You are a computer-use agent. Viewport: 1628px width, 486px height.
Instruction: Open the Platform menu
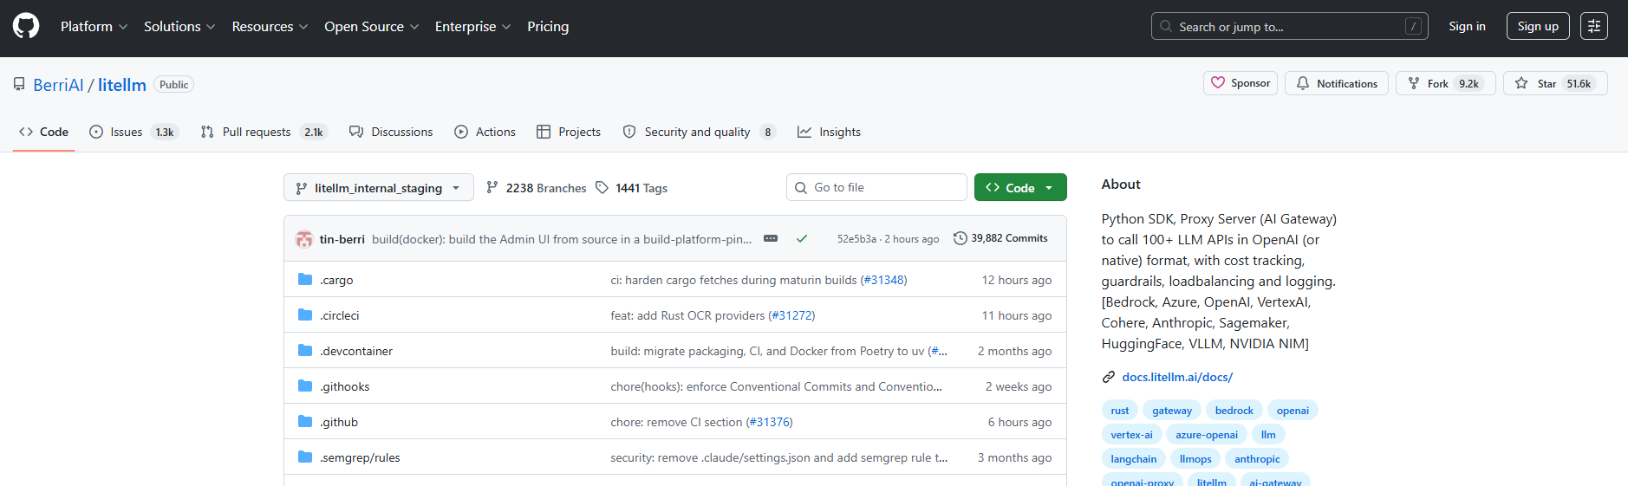point(94,27)
